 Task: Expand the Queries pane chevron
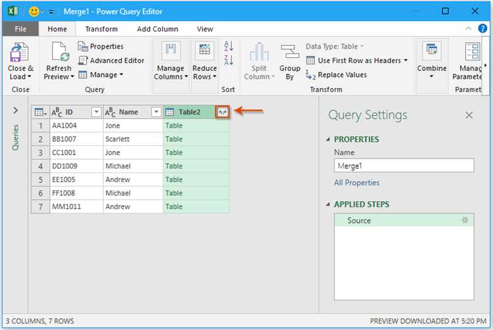tap(15, 110)
